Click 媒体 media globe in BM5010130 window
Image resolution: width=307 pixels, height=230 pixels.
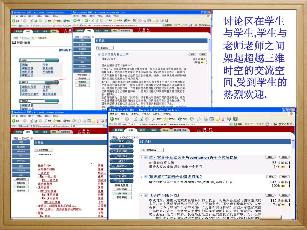coord(182,119)
